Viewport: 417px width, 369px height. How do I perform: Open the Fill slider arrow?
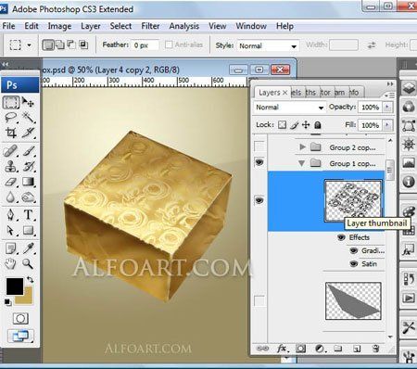[x=386, y=125]
